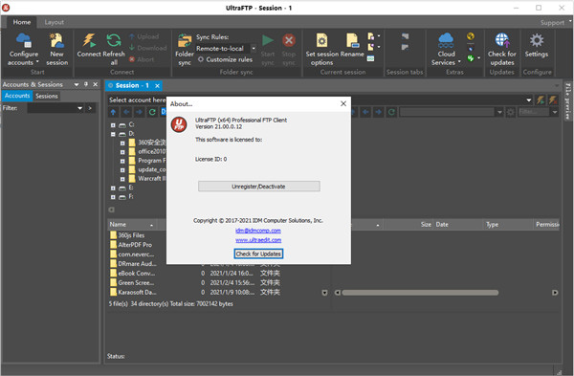Viewport: 574px width, 376px height.
Task: Open Set session options
Action: tap(321, 50)
